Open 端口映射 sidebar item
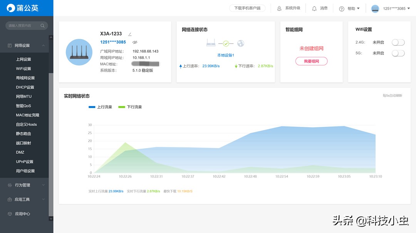 click(x=23, y=143)
